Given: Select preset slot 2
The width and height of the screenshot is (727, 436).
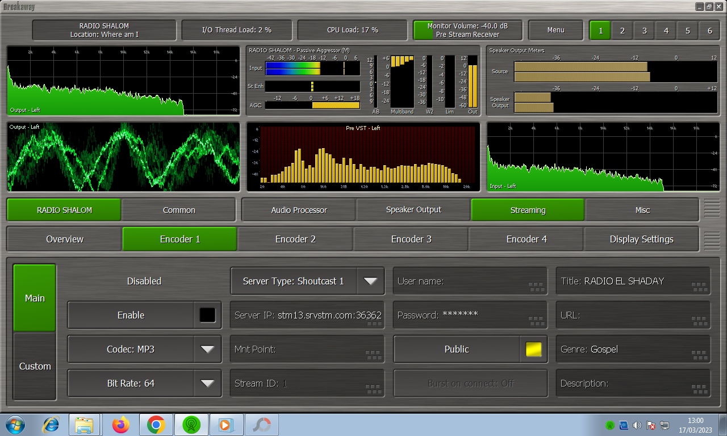Looking at the screenshot, I should [x=622, y=31].
